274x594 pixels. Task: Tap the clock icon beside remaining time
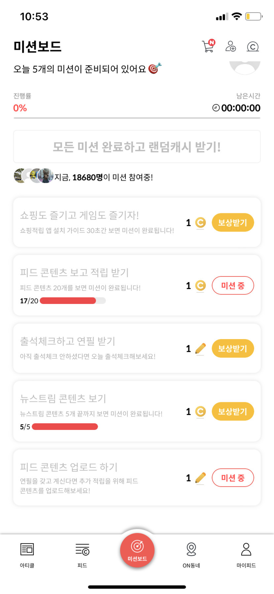pos(216,108)
